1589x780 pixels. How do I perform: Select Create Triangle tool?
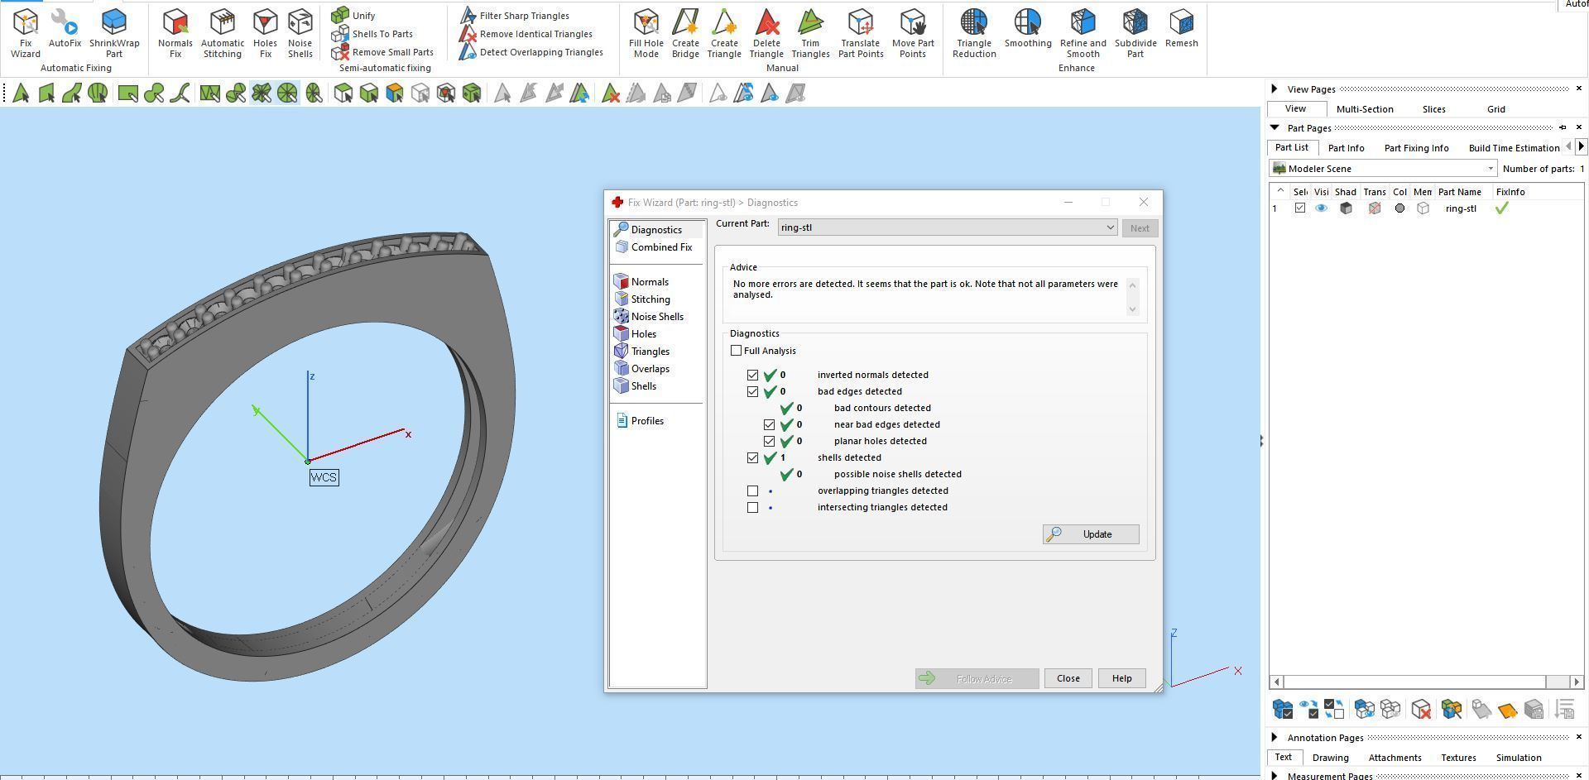point(724,33)
